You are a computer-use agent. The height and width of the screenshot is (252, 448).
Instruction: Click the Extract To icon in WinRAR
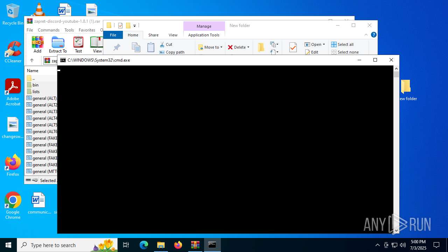pos(58,44)
